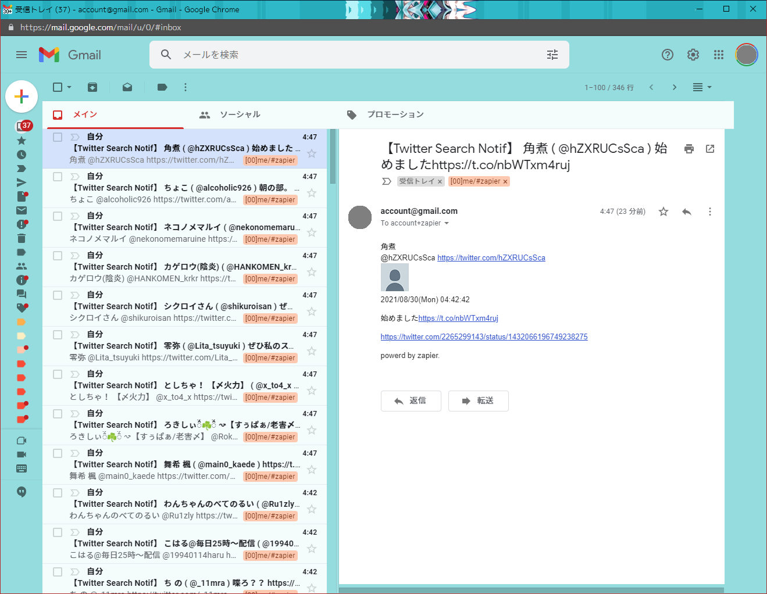The image size is (767, 594).
Task: Open the on-screen keyboard input icon
Action: point(22,468)
